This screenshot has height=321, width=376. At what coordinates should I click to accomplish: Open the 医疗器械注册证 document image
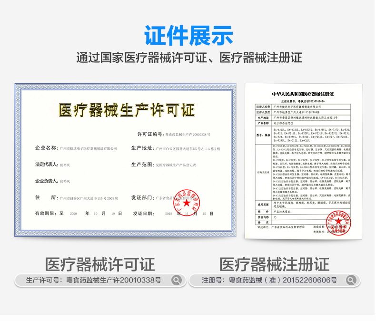tap(304, 161)
